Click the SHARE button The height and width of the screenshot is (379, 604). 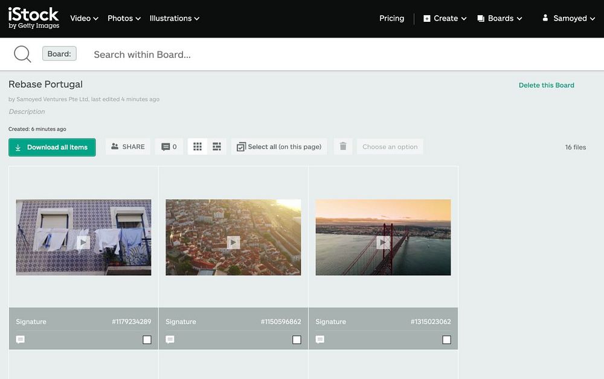[x=128, y=146]
